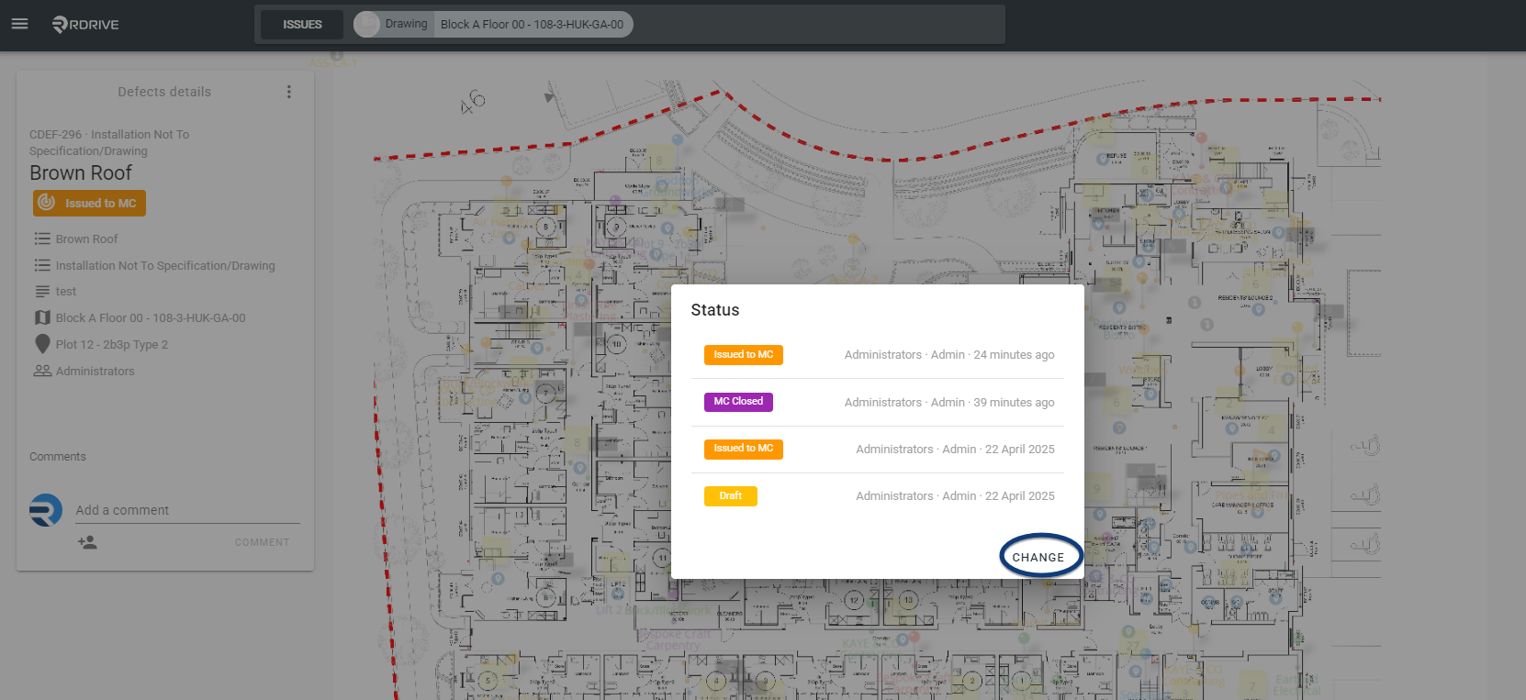Click the description icon beside test
The image size is (1526, 700).
coord(42,292)
